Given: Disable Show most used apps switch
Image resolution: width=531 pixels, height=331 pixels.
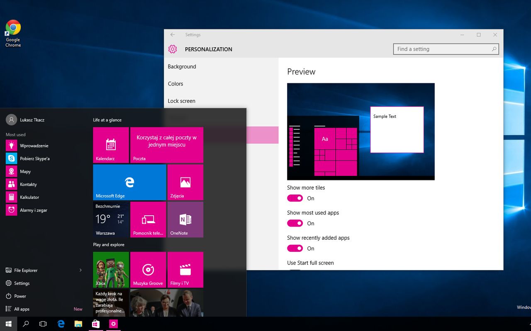Looking at the screenshot, I should coord(295,224).
